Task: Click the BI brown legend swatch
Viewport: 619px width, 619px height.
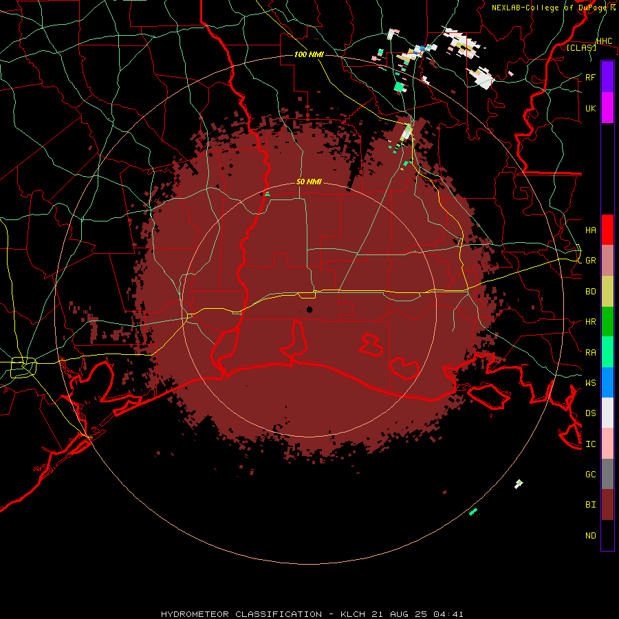Action: [x=607, y=505]
